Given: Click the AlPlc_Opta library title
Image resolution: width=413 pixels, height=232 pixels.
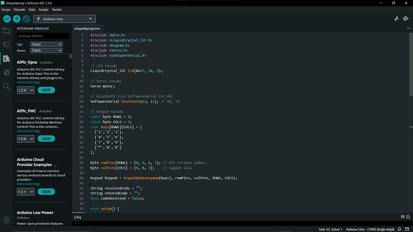Looking at the screenshot, I should 27,62.
